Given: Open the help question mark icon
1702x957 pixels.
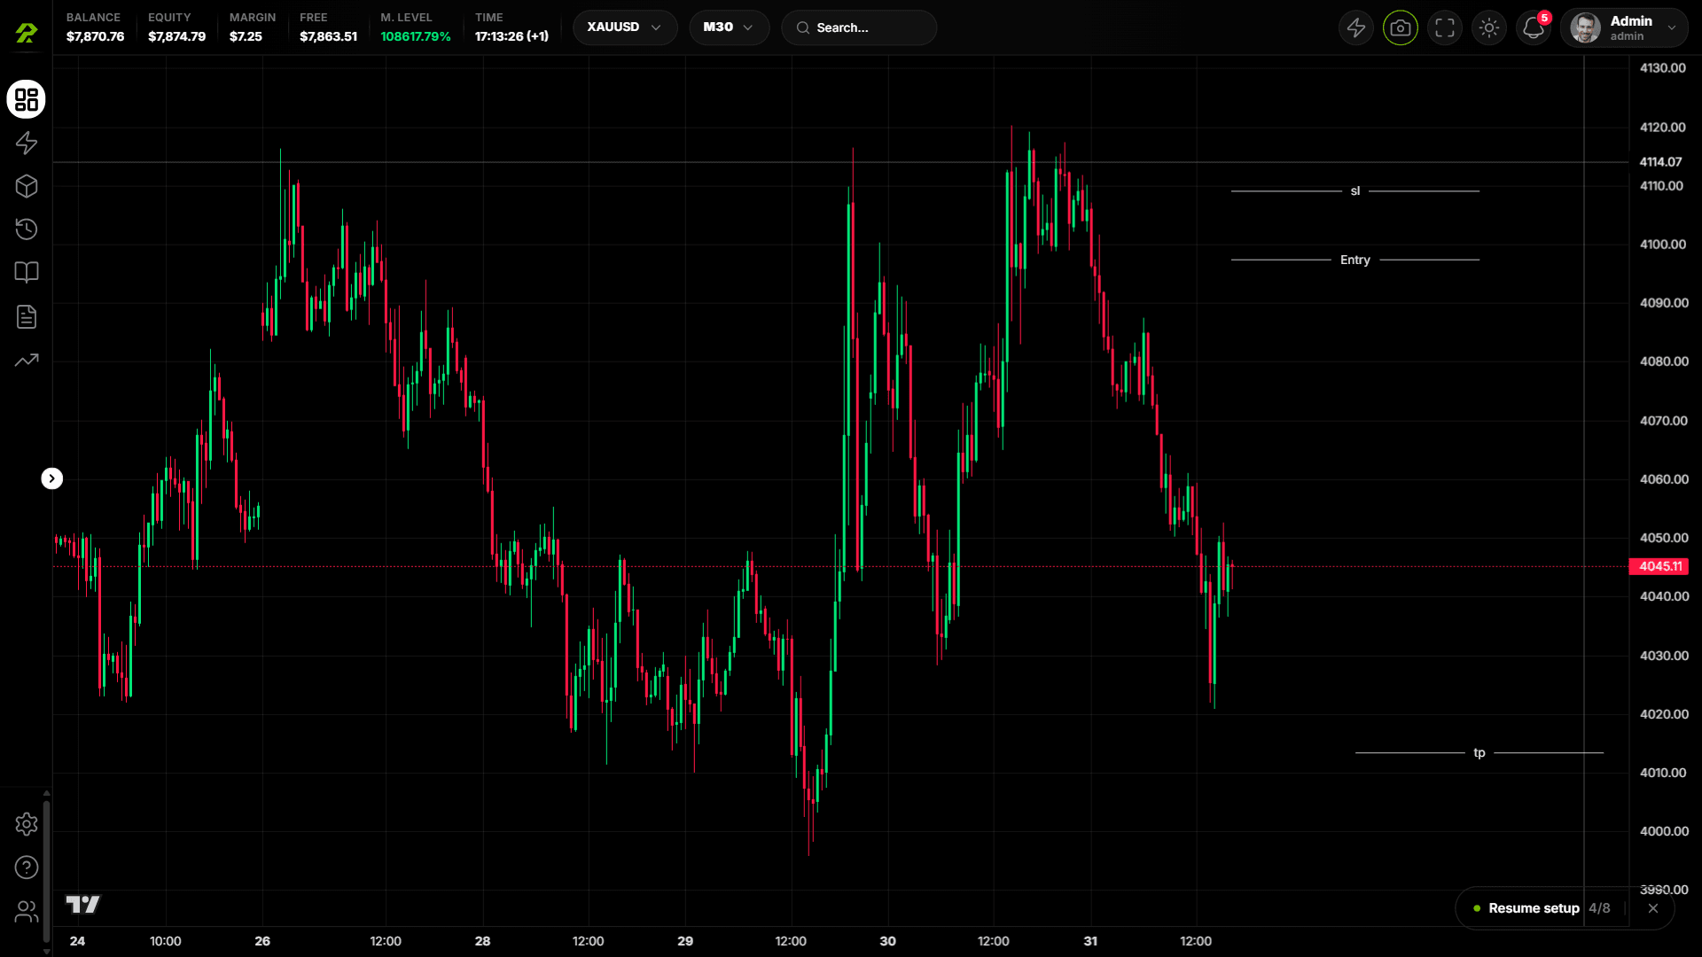Looking at the screenshot, I should coord(27,868).
